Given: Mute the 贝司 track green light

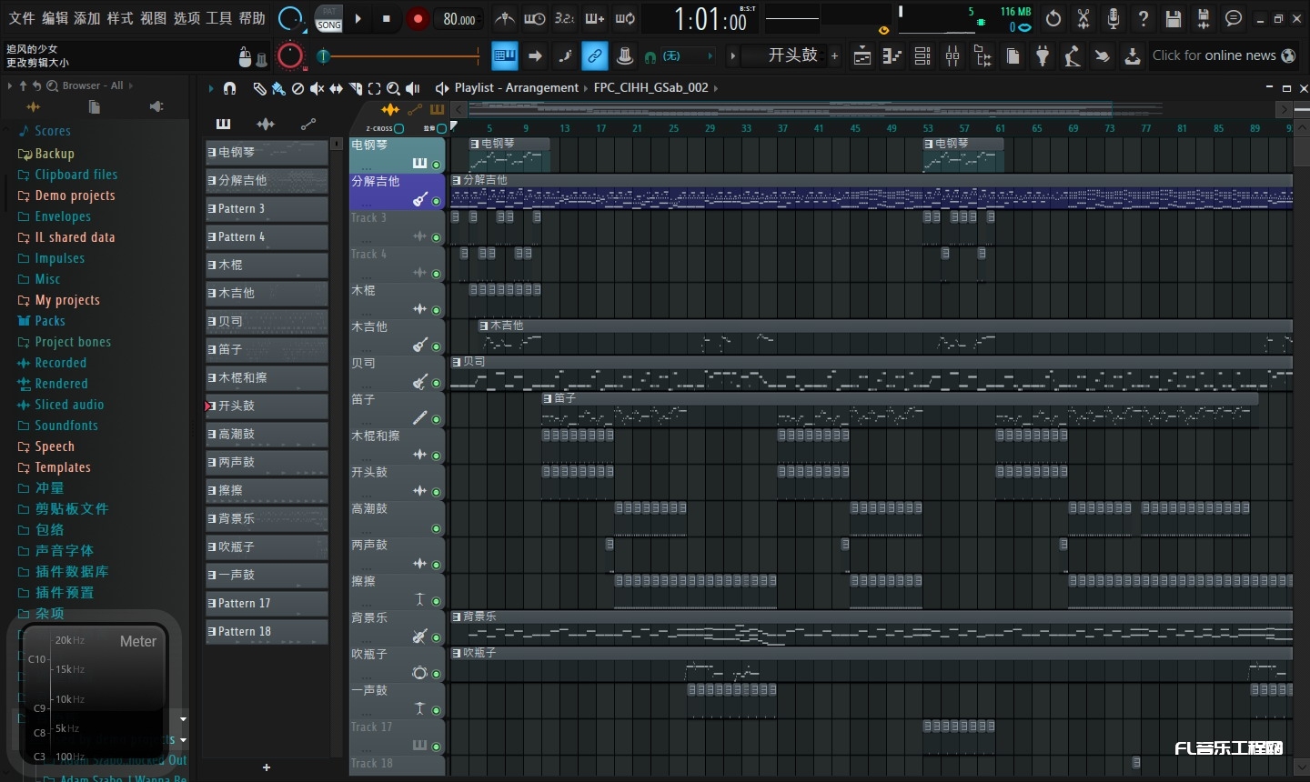Looking at the screenshot, I should point(437,383).
